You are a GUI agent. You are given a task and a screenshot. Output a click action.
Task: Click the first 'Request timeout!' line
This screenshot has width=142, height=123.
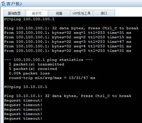tap(23, 101)
